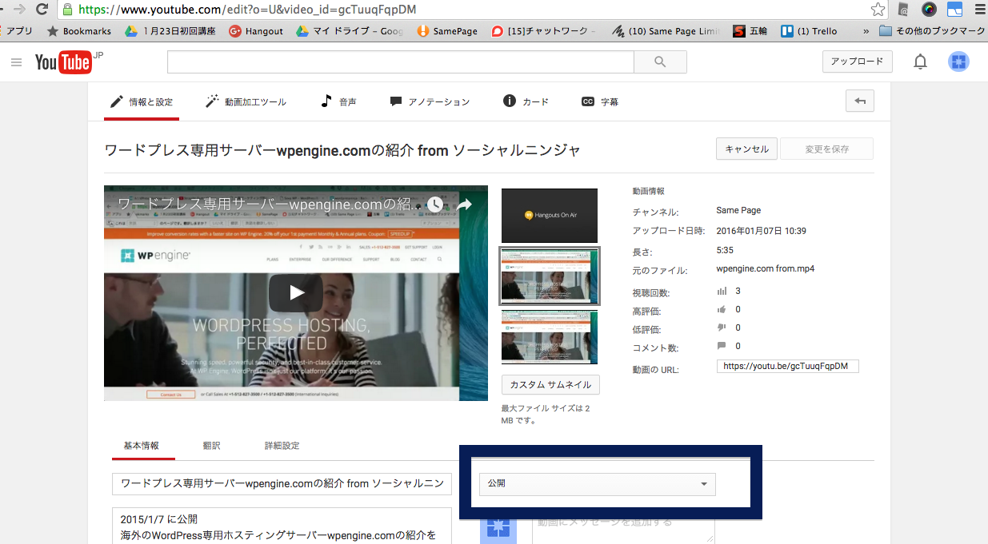Open the SamePage bookmark
The image size is (988, 544).
point(447,31)
